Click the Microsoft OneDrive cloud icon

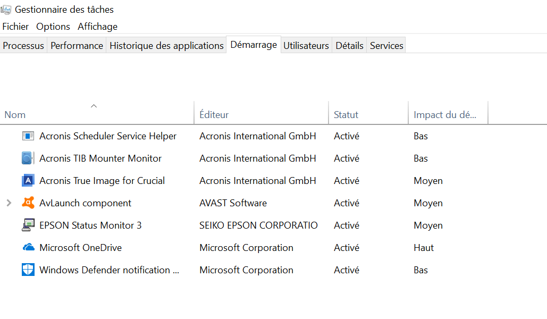pos(28,248)
